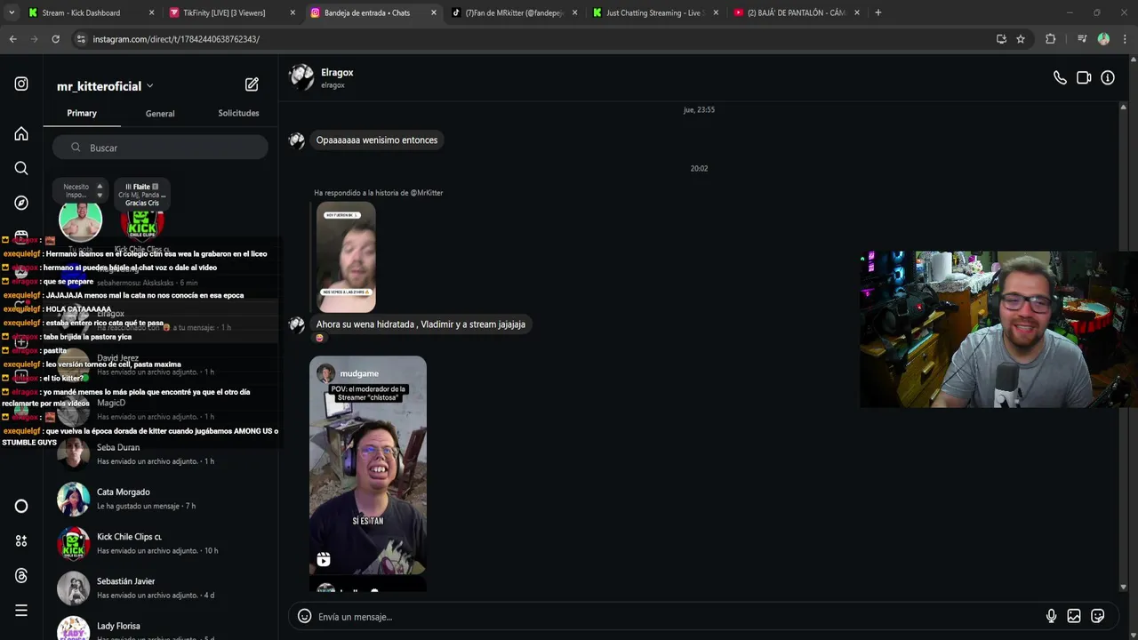Select Primary inbox tab
This screenshot has height=640, width=1138.
82,113
